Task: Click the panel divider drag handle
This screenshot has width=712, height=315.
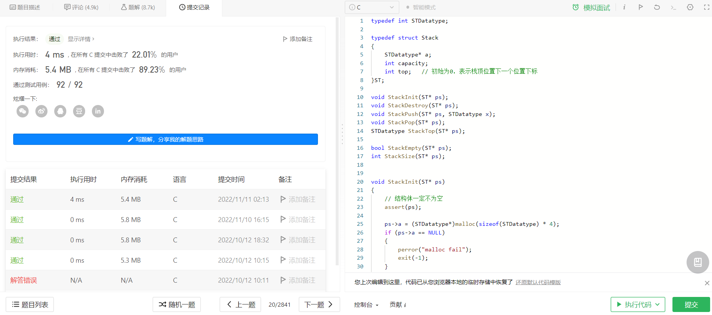Action: point(342,134)
